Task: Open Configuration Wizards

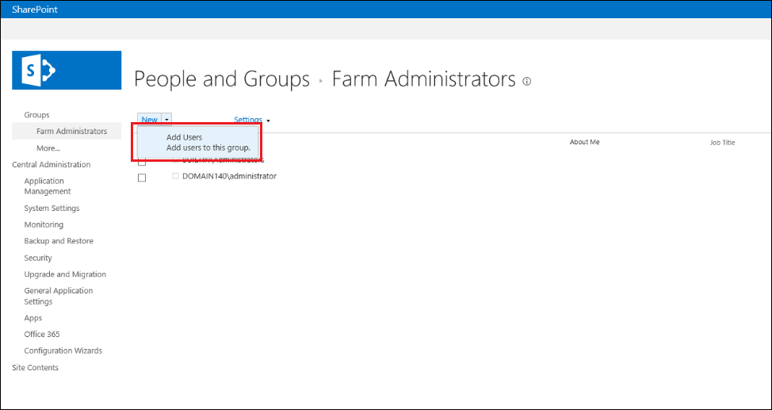Action: coord(63,351)
